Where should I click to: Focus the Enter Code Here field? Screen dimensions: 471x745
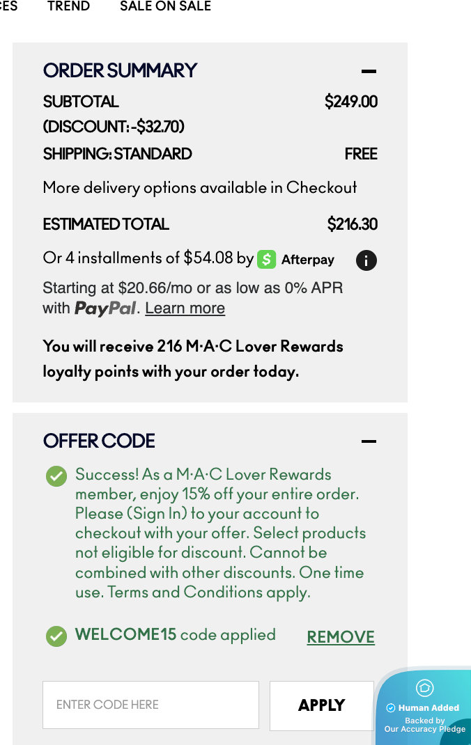coord(150,705)
